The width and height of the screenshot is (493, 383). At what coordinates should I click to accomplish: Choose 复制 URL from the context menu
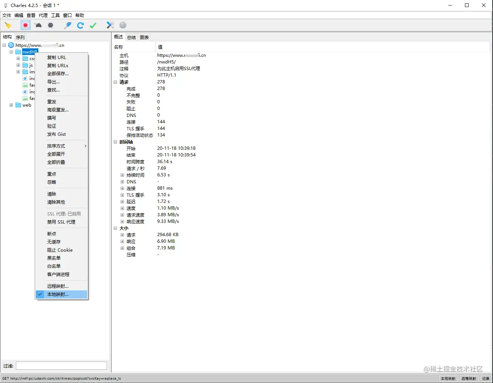62,58
